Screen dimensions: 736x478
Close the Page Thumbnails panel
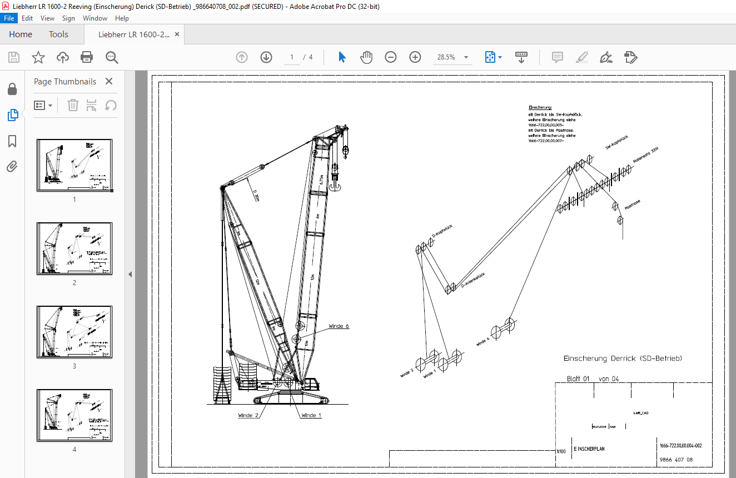pos(109,81)
